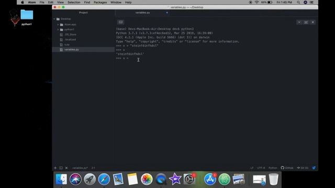The image size is (335, 188).
Task: Open the Apple menu
Action: (x=23, y=2)
